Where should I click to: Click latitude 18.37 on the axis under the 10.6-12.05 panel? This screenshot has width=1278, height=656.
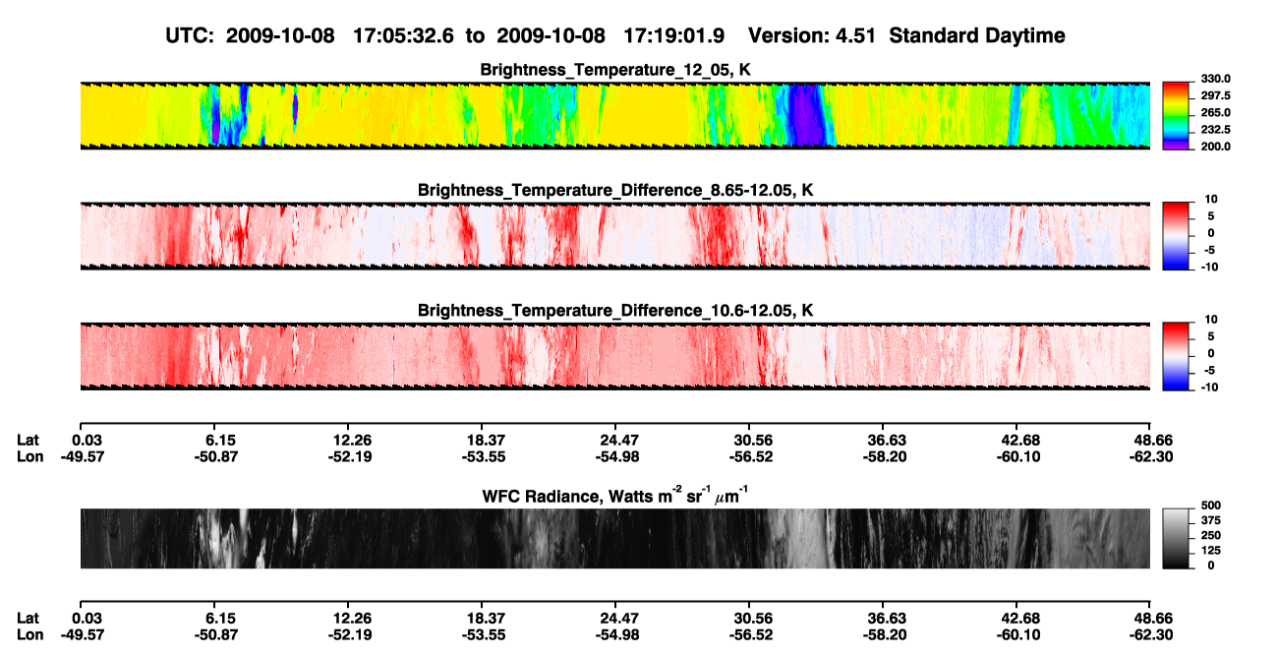[x=481, y=440]
